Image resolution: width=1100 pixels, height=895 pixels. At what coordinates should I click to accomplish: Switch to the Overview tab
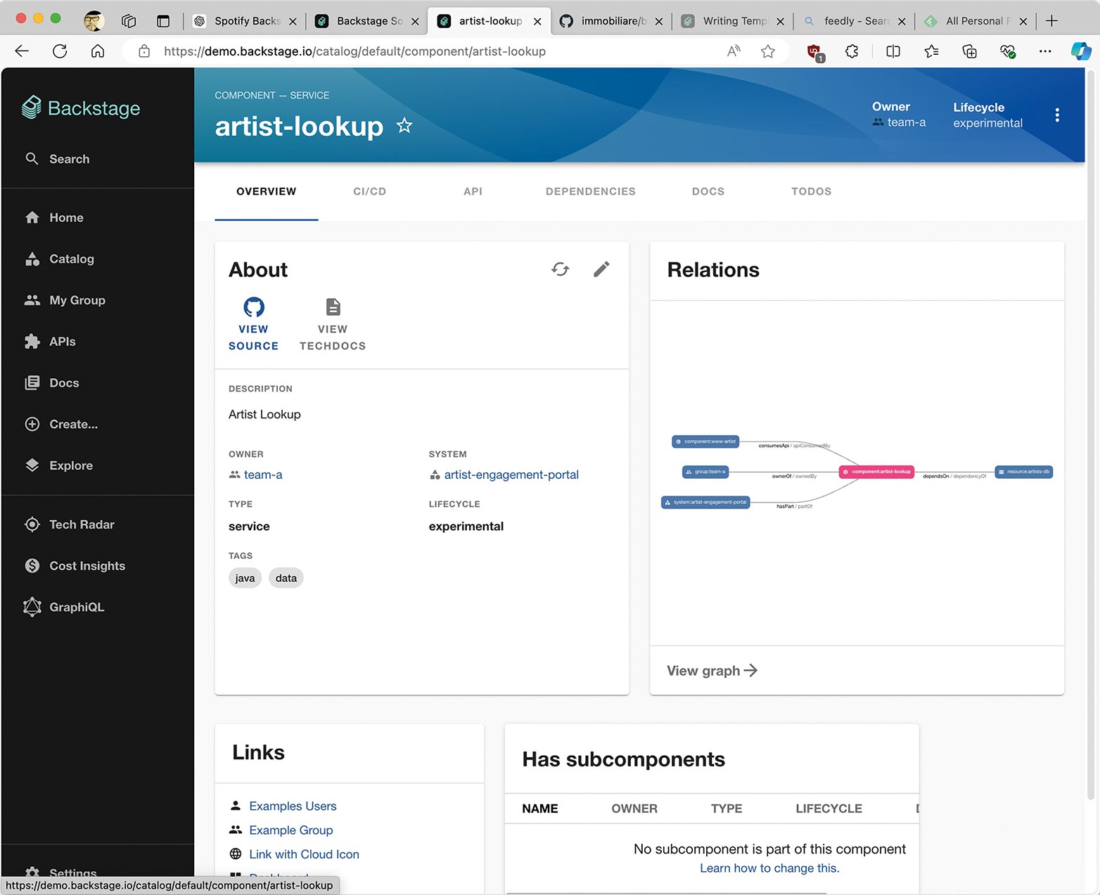(267, 191)
